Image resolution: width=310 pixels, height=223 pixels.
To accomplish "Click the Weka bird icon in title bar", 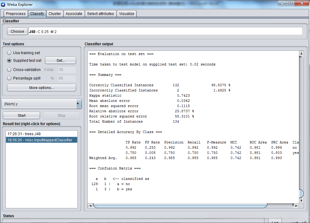I will pyautogui.click(x=3, y=5).
